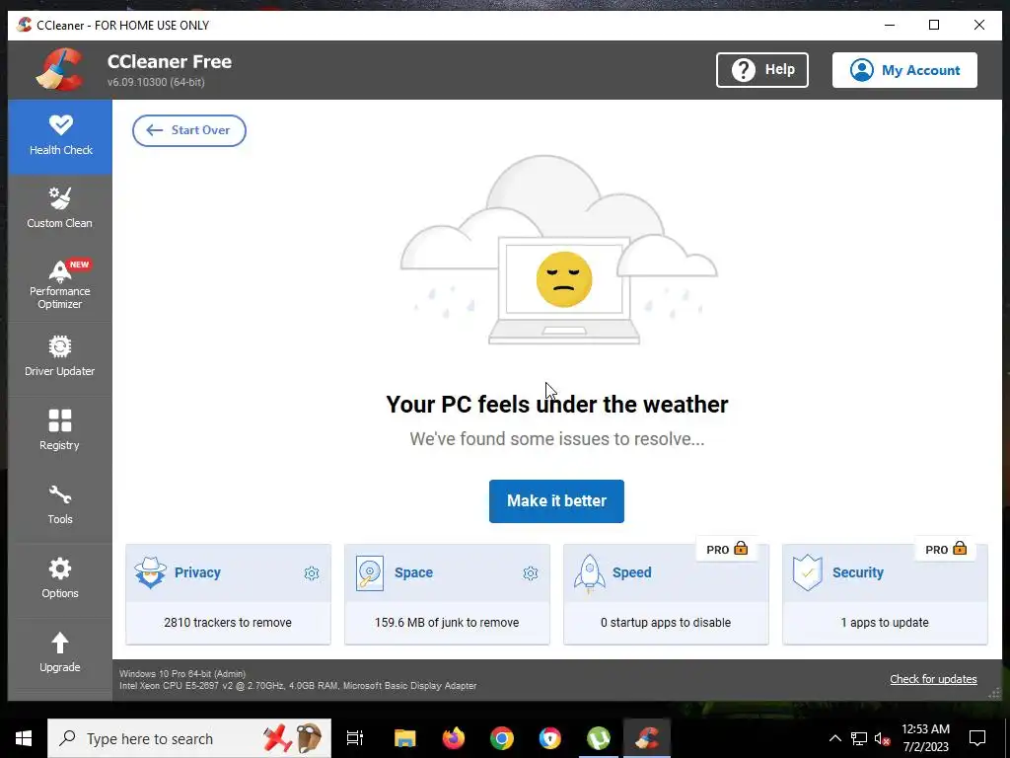
Task: Click the PRO lock badge on the Speed card
Action: (x=727, y=549)
